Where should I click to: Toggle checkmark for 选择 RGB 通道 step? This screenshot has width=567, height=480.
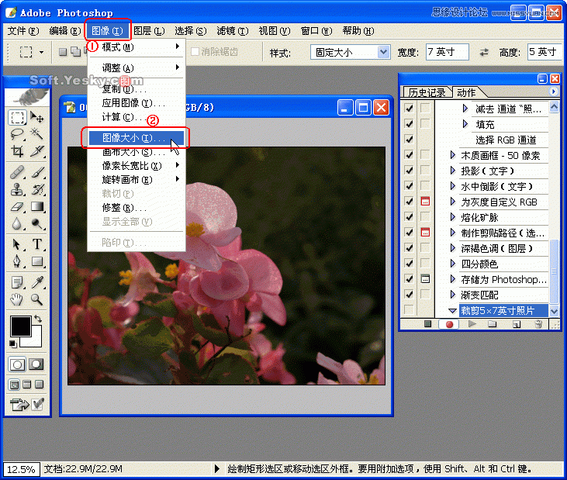coord(409,139)
